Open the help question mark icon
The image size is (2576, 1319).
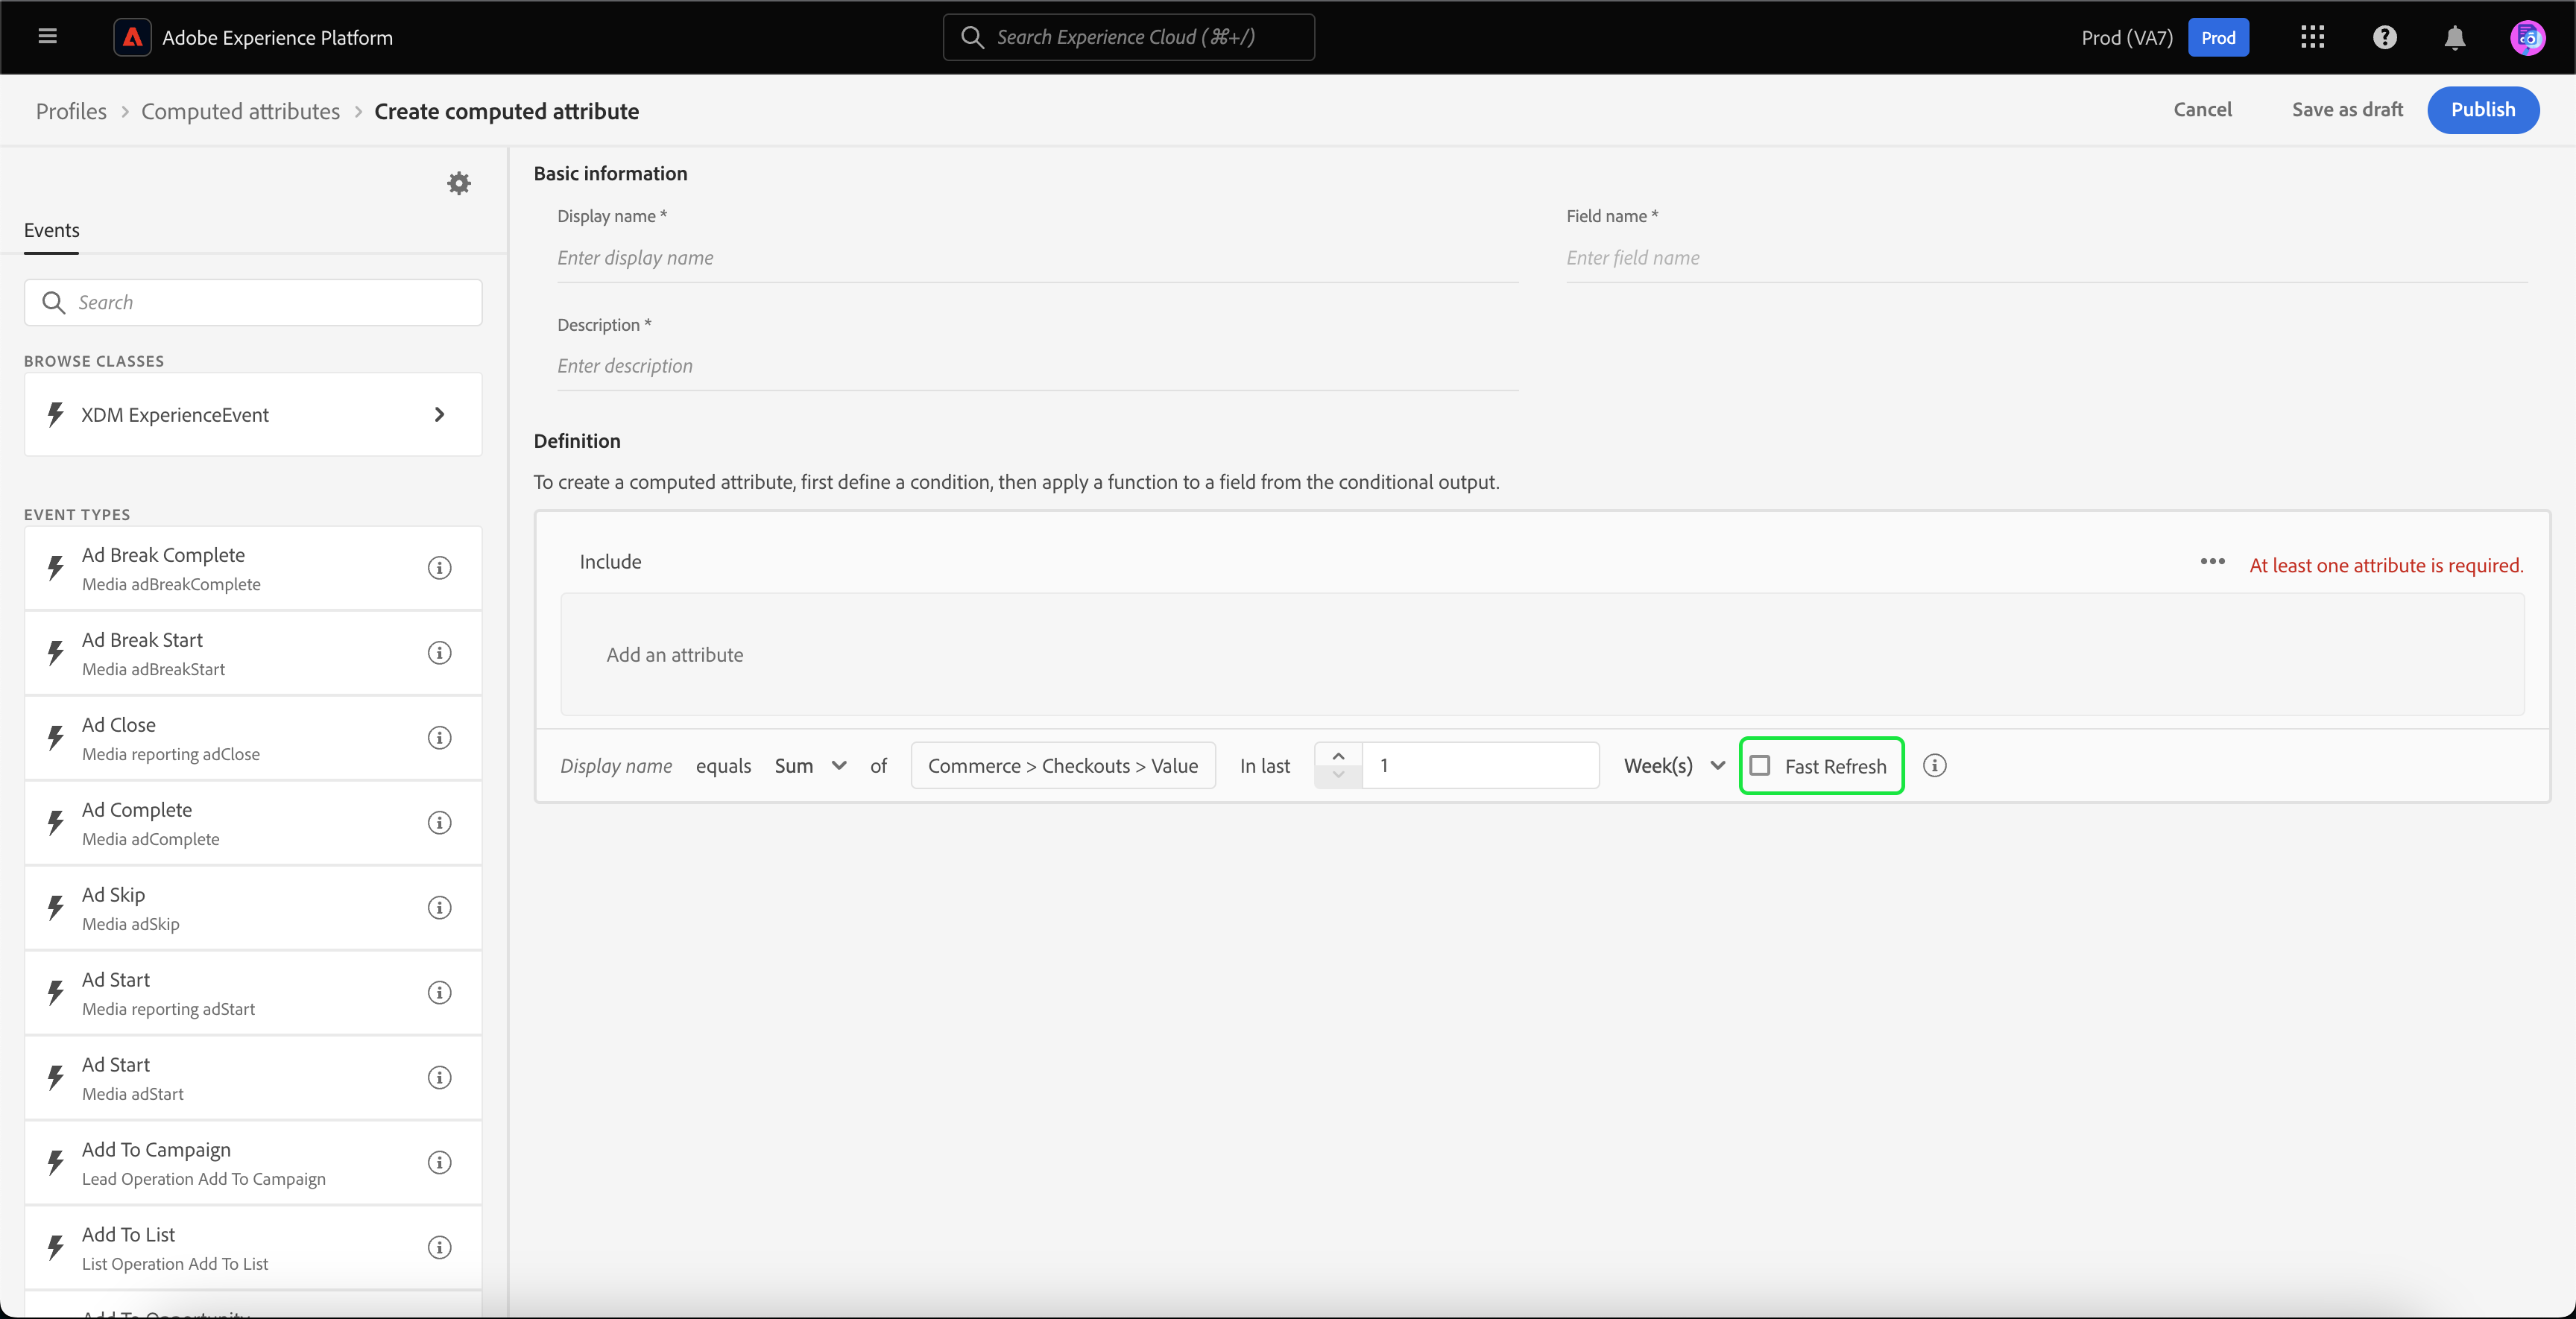click(x=2385, y=37)
